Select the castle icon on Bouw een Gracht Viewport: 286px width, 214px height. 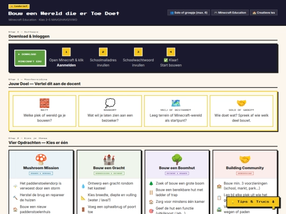[109, 160]
